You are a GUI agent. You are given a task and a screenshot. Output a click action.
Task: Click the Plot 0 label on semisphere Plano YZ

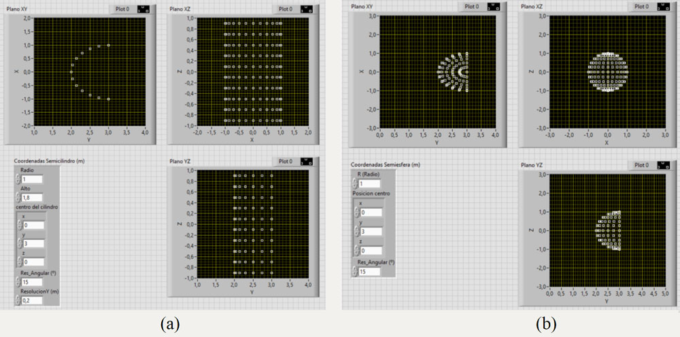(641, 164)
